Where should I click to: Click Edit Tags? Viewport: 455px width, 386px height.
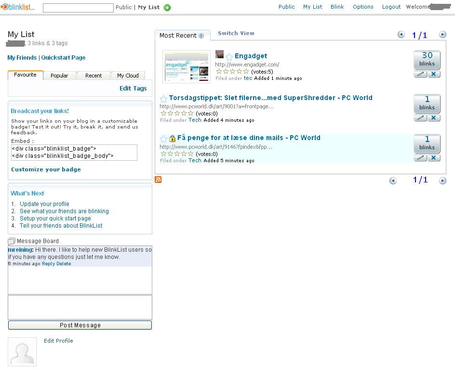pos(133,89)
